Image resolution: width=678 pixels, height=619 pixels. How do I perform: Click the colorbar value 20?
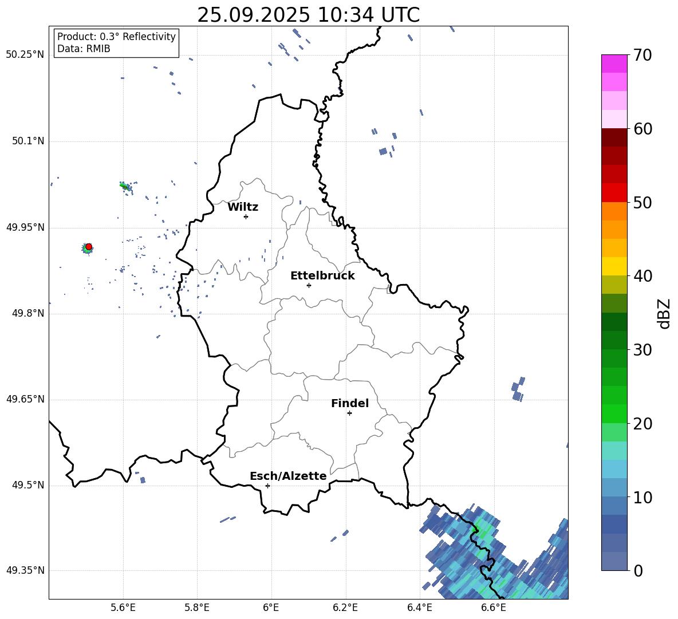pos(642,424)
